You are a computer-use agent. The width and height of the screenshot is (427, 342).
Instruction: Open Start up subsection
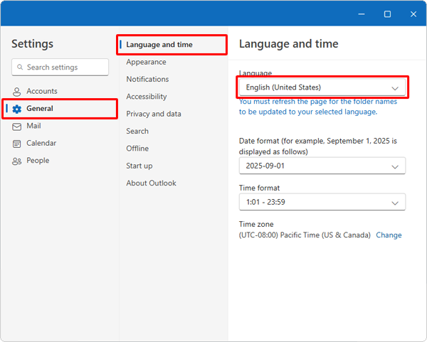pyautogui.click(x=139, y=166)
